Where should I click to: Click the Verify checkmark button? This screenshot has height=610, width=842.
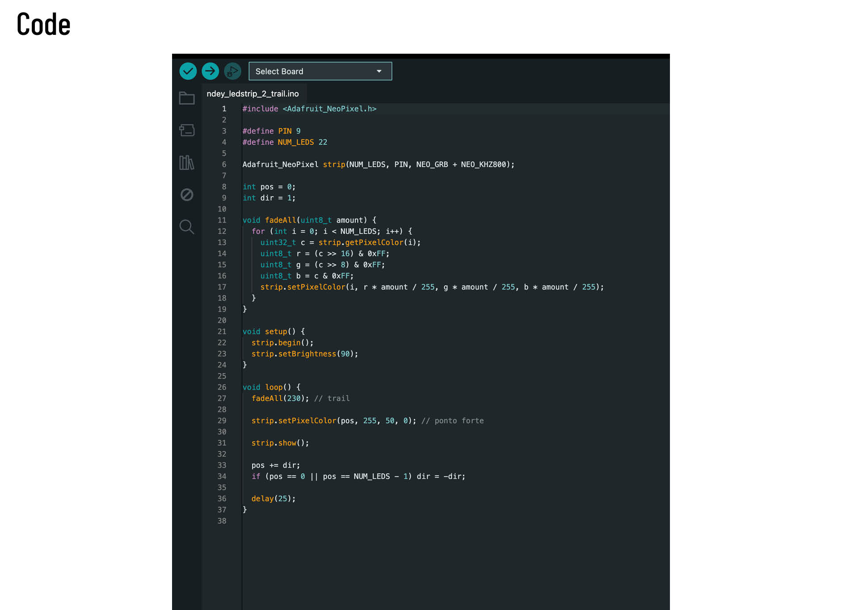click(x=188, y=71)
